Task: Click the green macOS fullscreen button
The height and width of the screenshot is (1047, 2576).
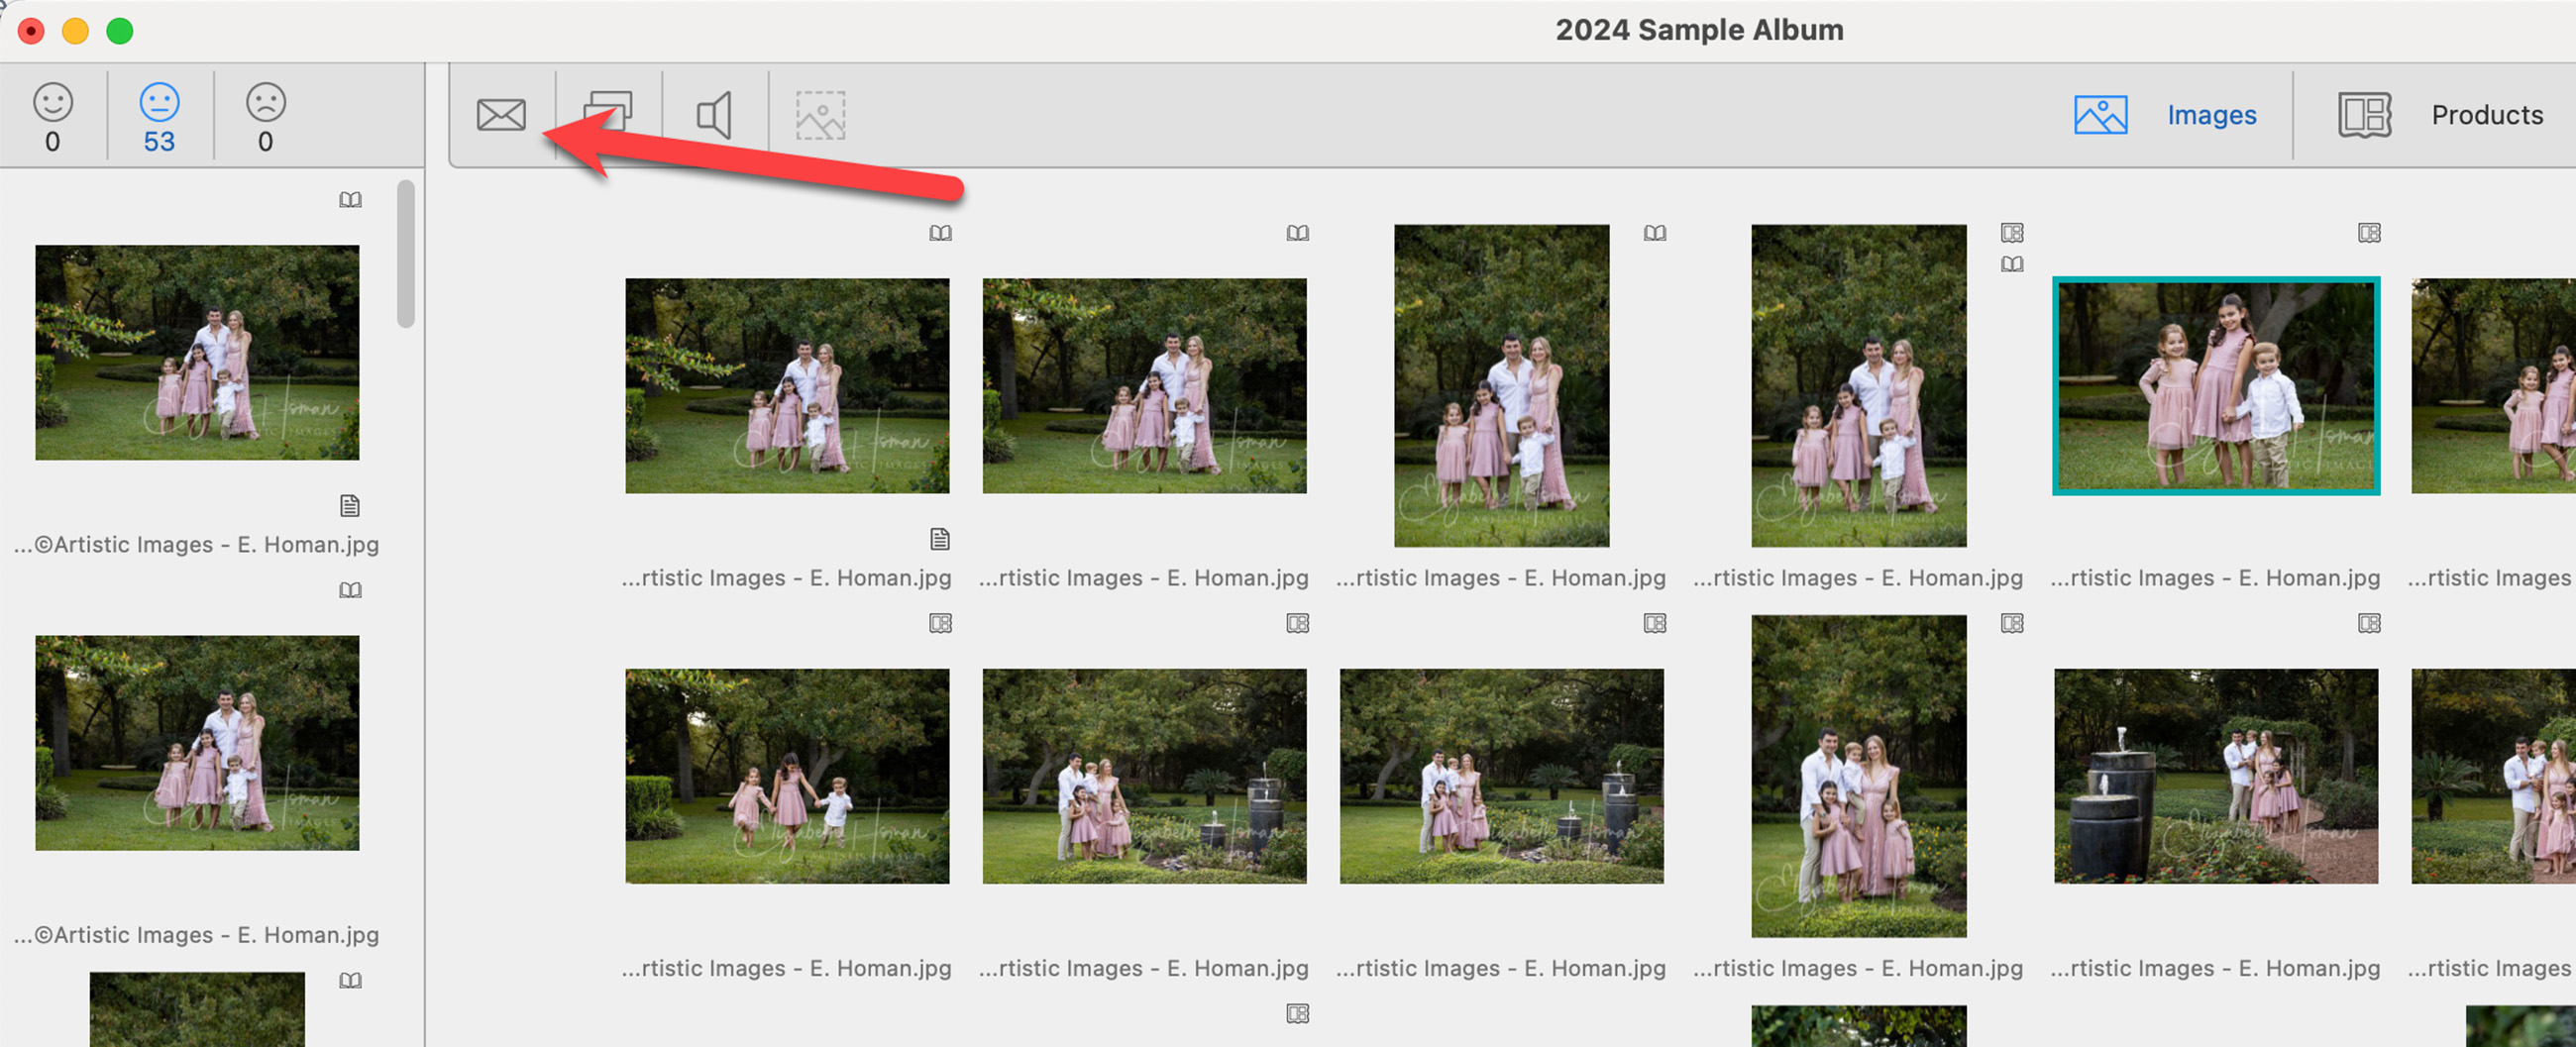Action: click(120, 31)
